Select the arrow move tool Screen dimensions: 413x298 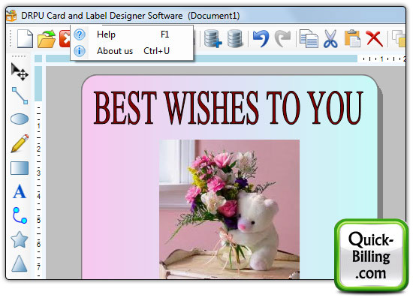(20, 72)
